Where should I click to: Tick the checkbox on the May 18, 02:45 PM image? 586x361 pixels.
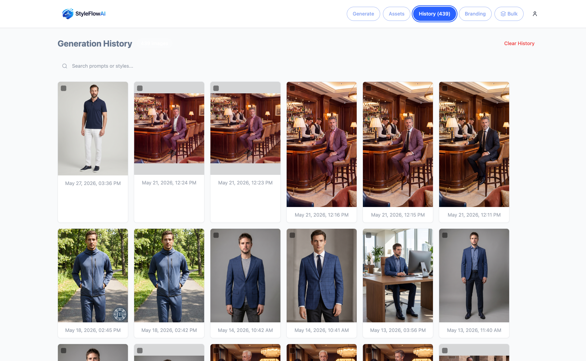(64, 235)
